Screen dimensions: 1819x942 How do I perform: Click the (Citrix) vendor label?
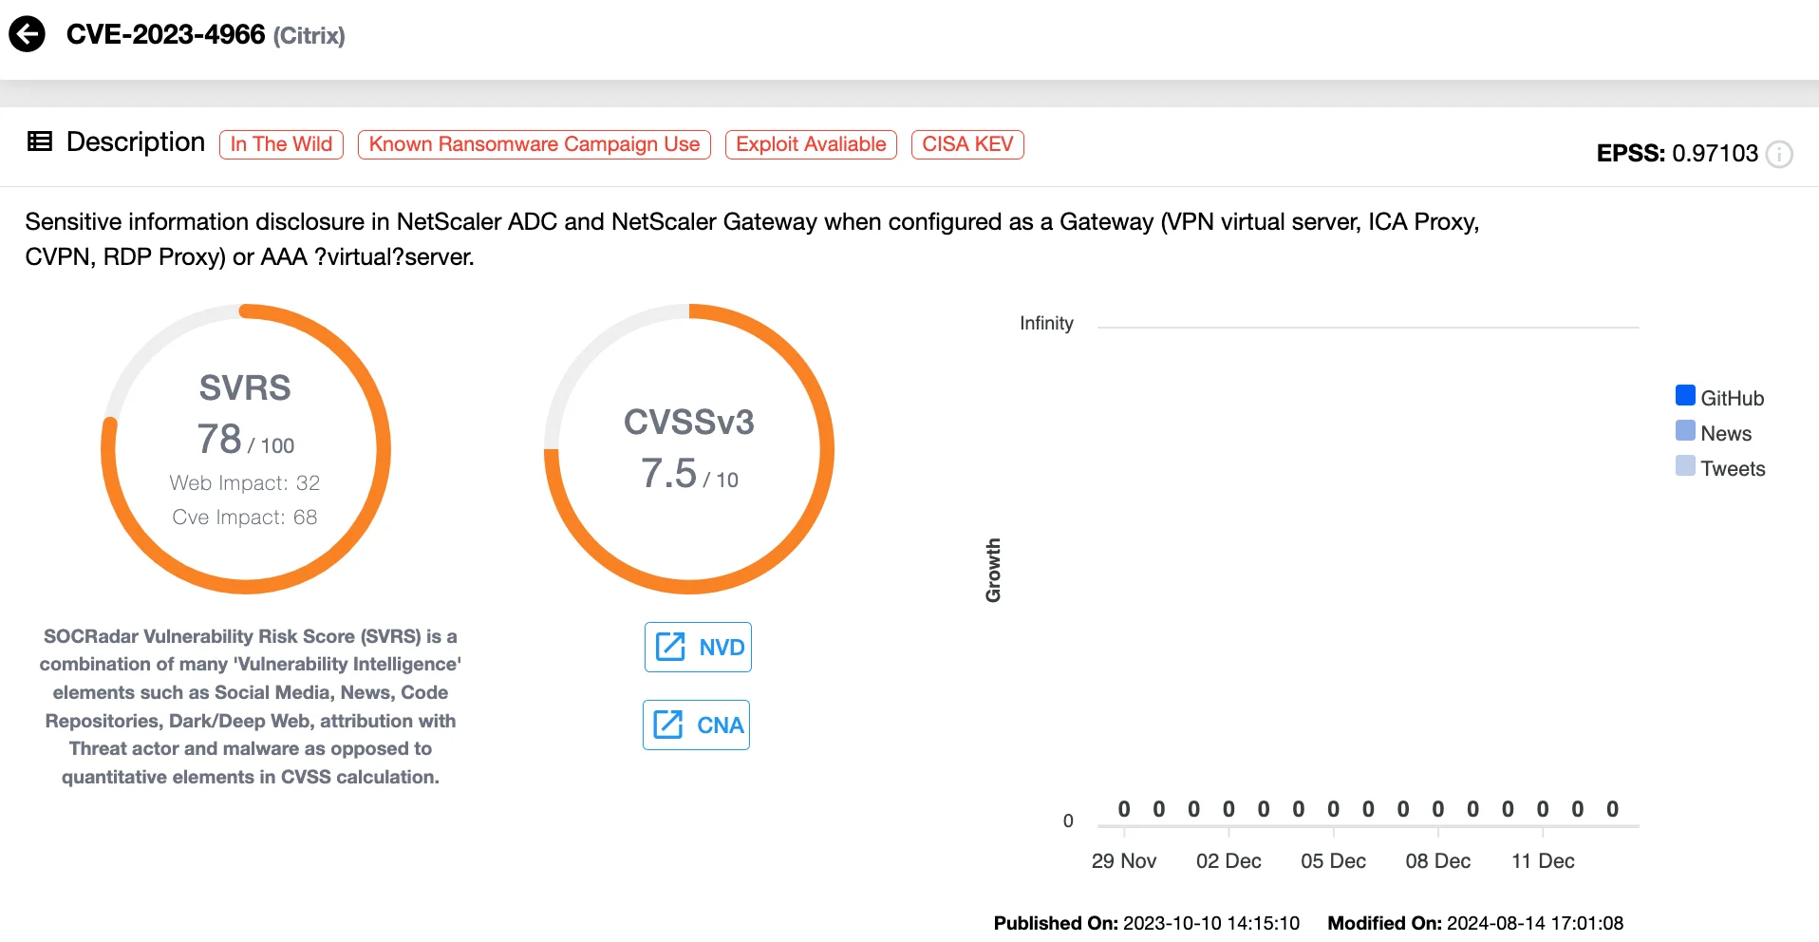click(x=309, y=36)
